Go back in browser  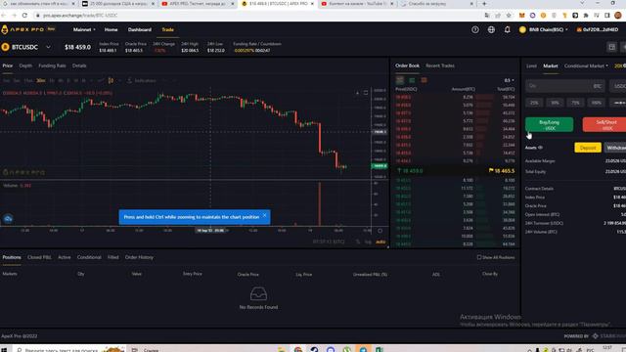(4, 16)
